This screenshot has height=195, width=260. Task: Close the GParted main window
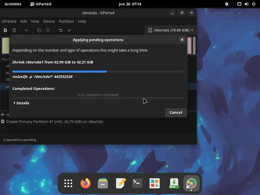tap(191, 13)
